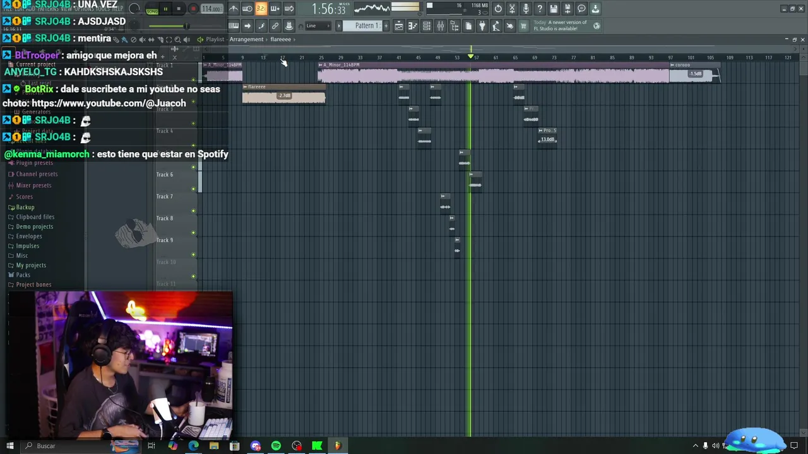Click the stamp-shaped icon beside the link icon
Image resolution: width=808 pixels, height=454 pixels.
tap(288, 26)
